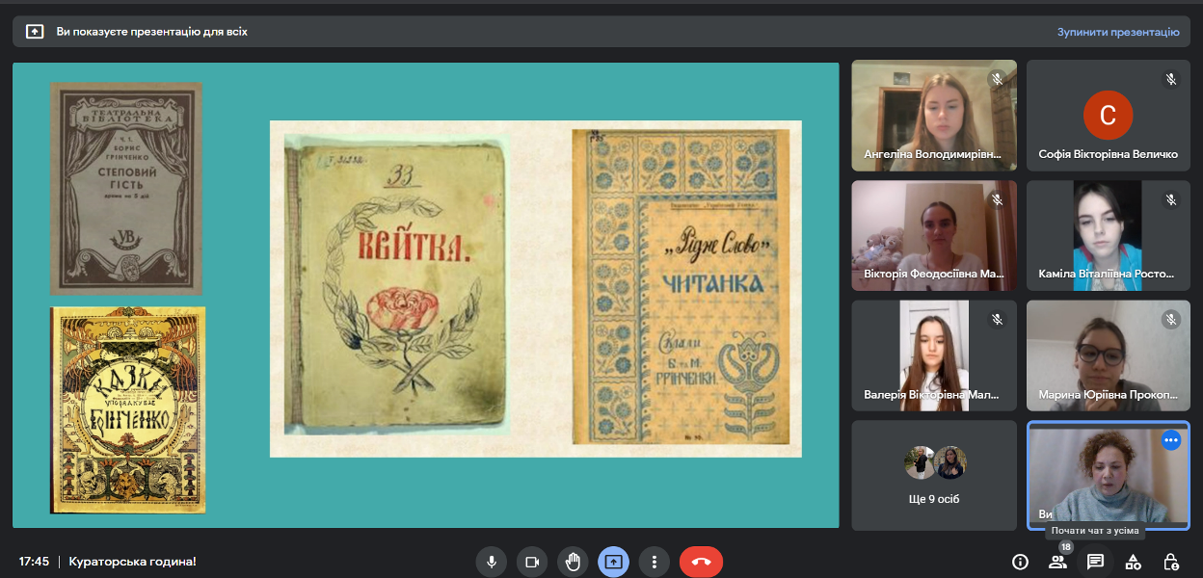Click the presentation icon in the banner
1203x578 pixels.
coord(35,32)
